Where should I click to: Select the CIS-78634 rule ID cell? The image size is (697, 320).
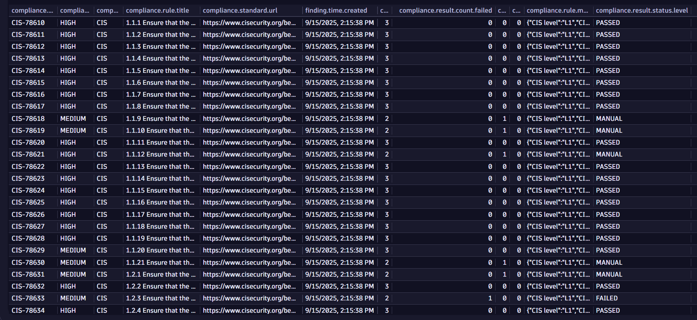28,310
